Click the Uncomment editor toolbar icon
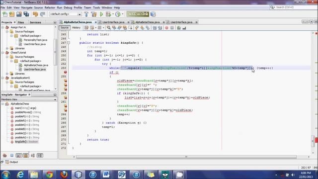Screen dimensions: 318x179 (x=184, y=28)
